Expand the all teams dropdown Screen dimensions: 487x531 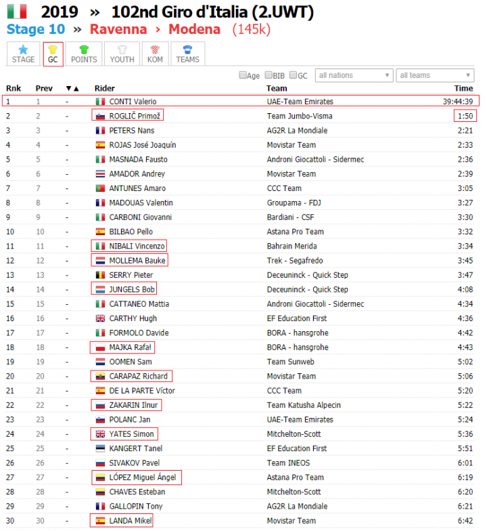pyautogui.click(x=435, y=75)
